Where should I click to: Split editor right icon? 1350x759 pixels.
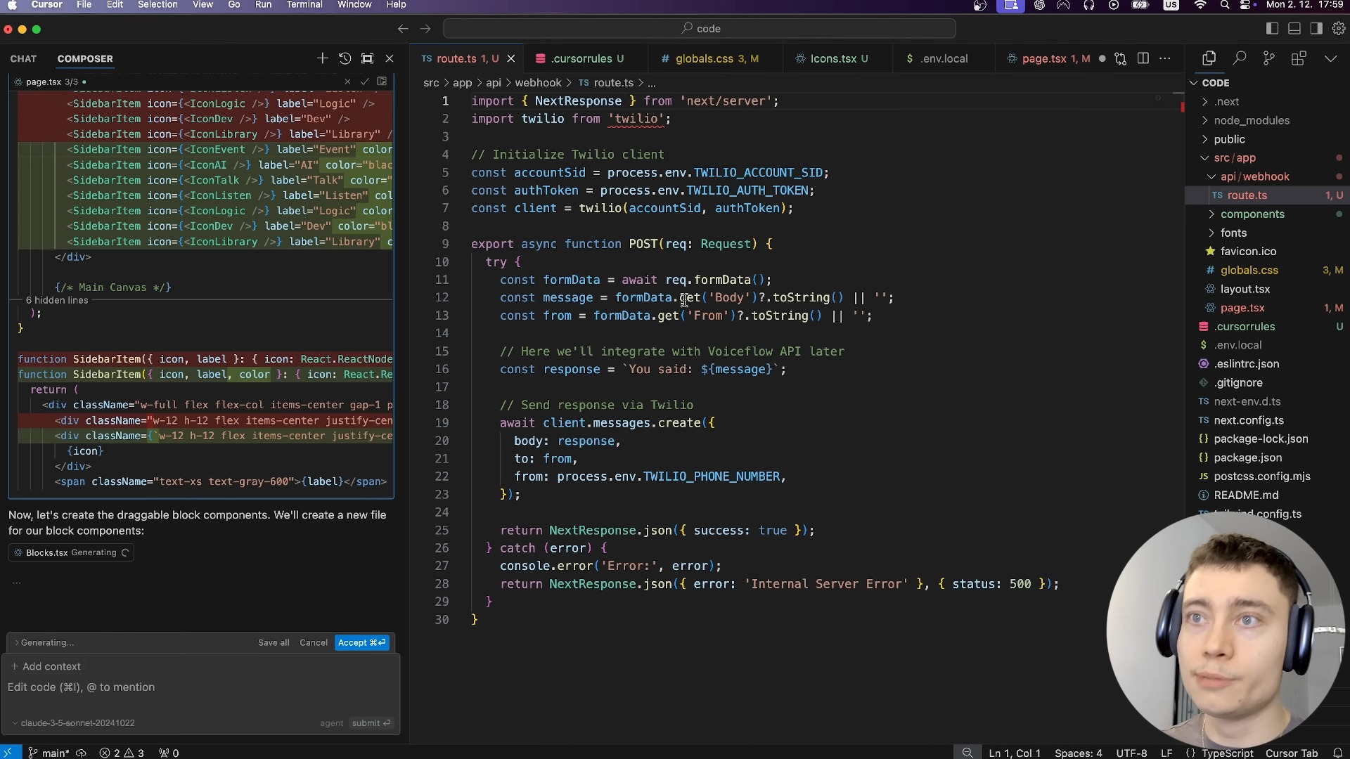[x=1143, y=58]
